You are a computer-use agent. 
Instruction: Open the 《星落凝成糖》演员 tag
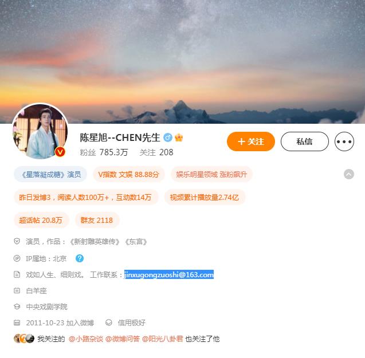pyautogui.click(x=50, y=174)
